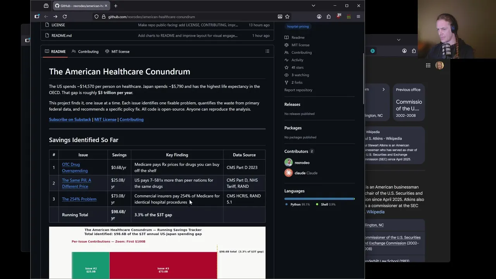Screen dimensions: 496x279
Task: Click the install/download icon in address bar
Action: click(280, 17)
